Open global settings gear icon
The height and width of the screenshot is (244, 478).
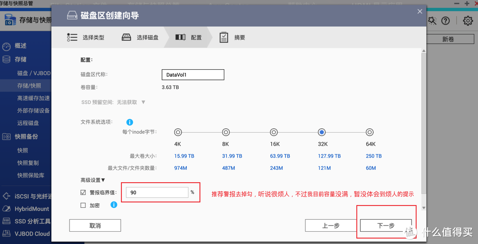pos(468,21)
